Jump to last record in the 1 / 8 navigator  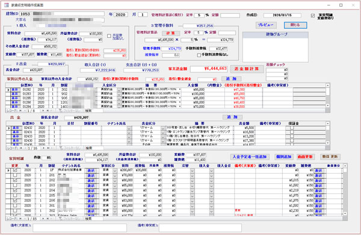[48, 111]
